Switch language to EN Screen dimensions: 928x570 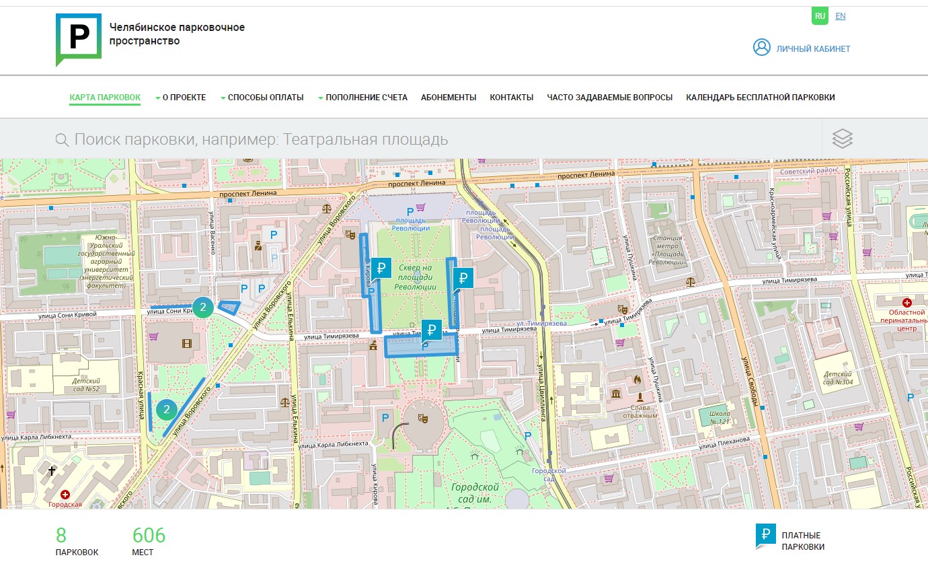pos(840,16)
